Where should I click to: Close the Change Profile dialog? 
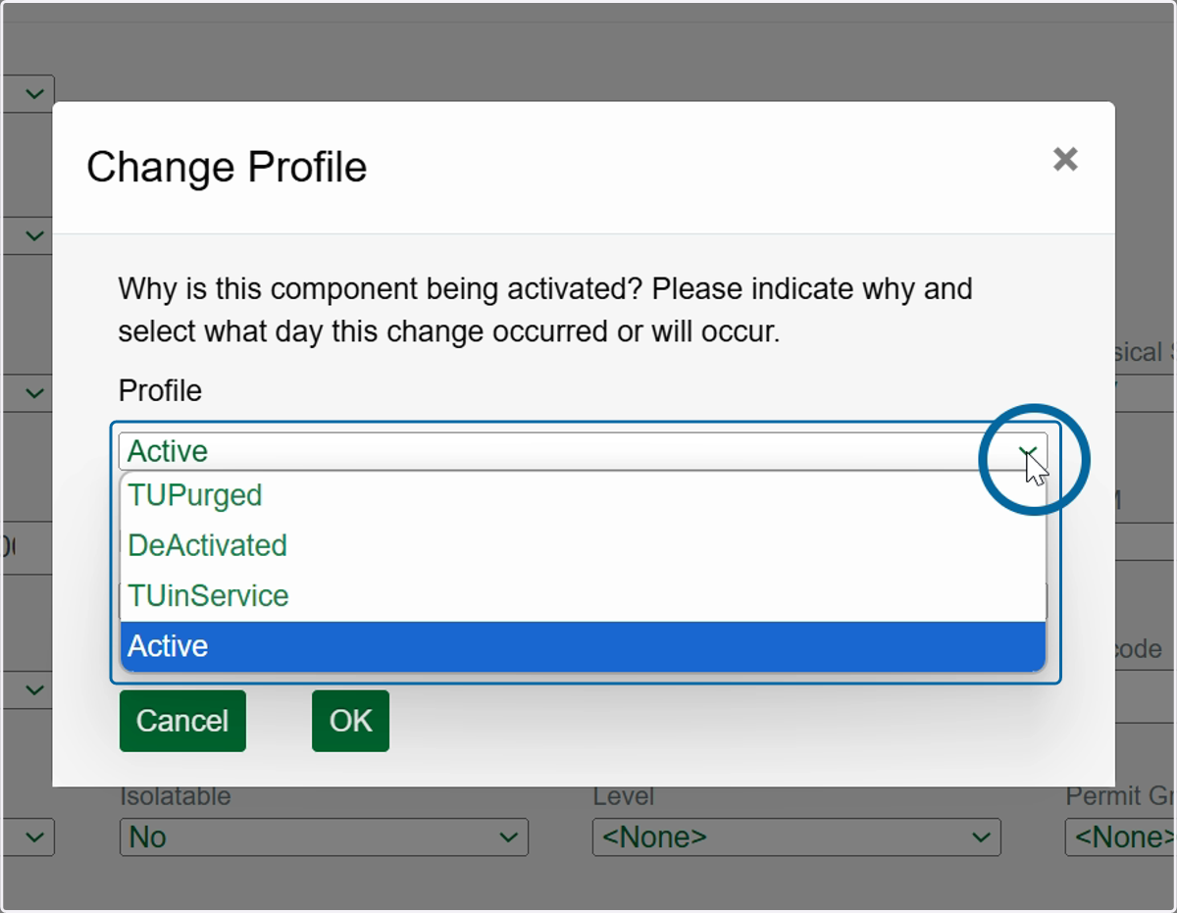[1065, 159]
